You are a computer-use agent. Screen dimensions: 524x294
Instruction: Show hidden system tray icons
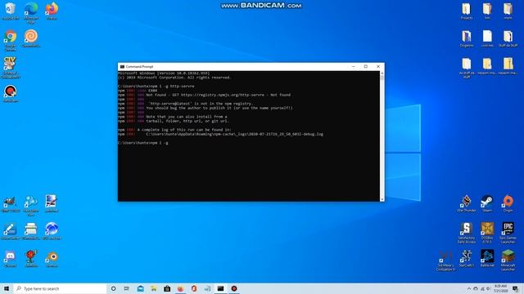pyautogui.click(x=469, y=288)
